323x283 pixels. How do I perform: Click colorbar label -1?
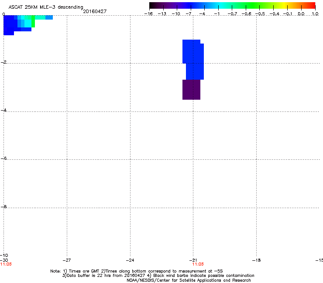tap(216, 14)
